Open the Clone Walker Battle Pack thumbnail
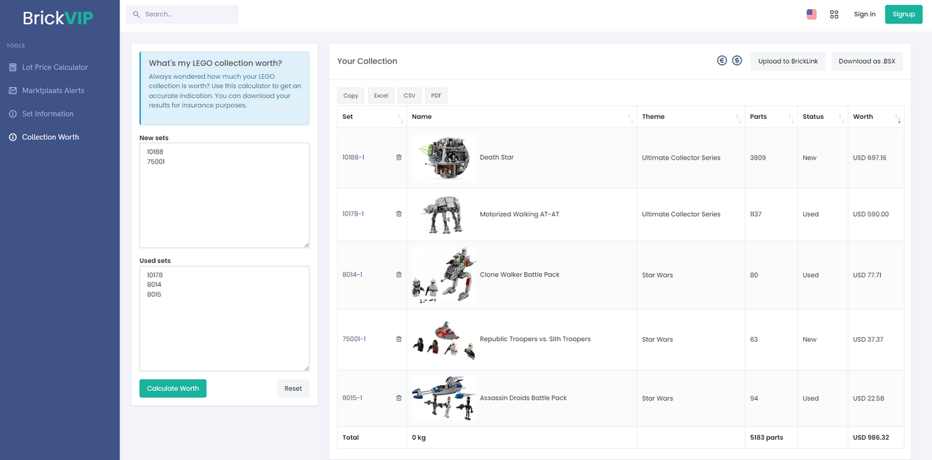This screenshot has height=460, width=932. click(x=444, y=275)
